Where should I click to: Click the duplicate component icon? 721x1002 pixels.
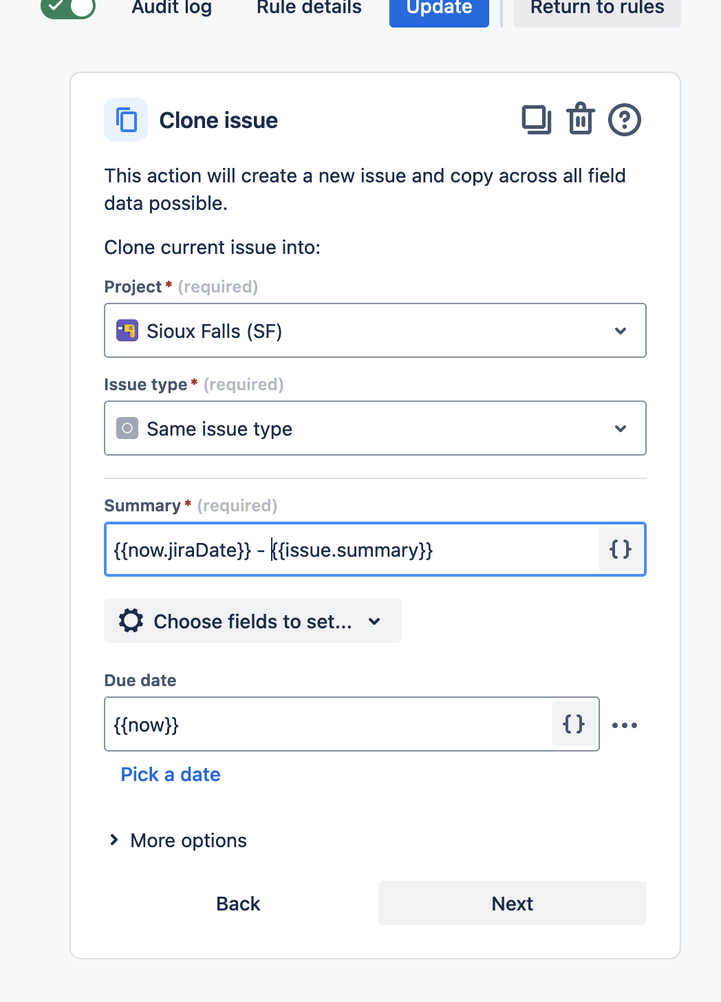coord(537,120)
